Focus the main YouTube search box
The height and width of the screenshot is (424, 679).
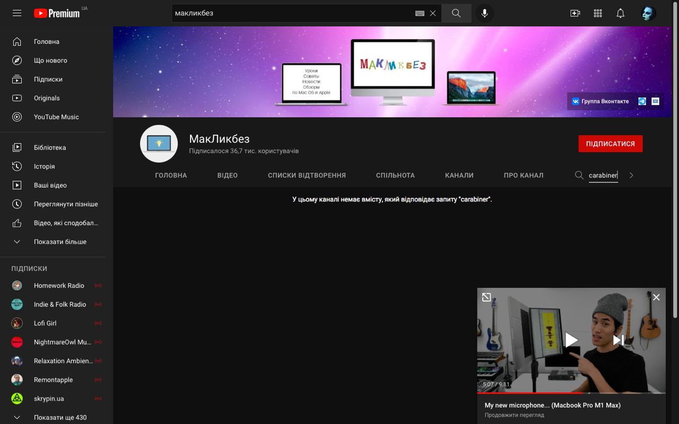coord(293,13)
